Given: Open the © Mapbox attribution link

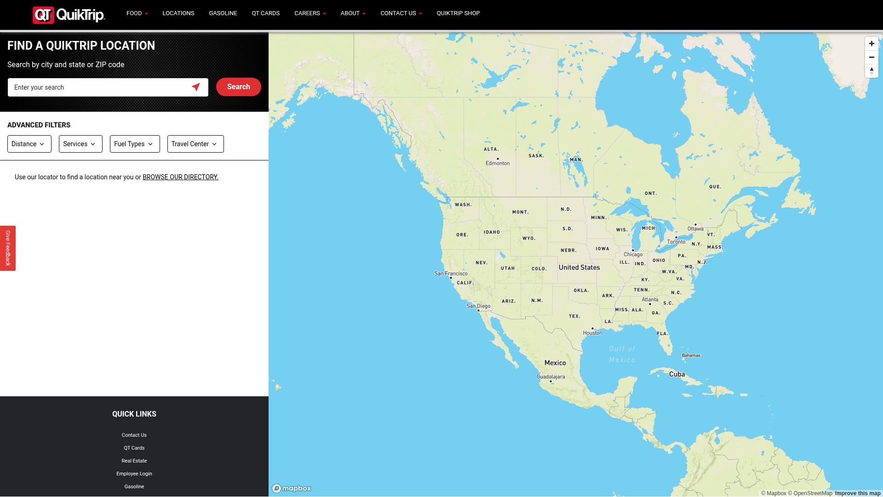Looking at the screenshot, I should pyautogui.click(x=774, y=493).
